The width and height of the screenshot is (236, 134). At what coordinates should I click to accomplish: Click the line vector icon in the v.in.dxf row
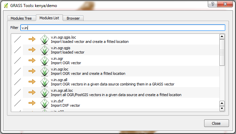18,103
